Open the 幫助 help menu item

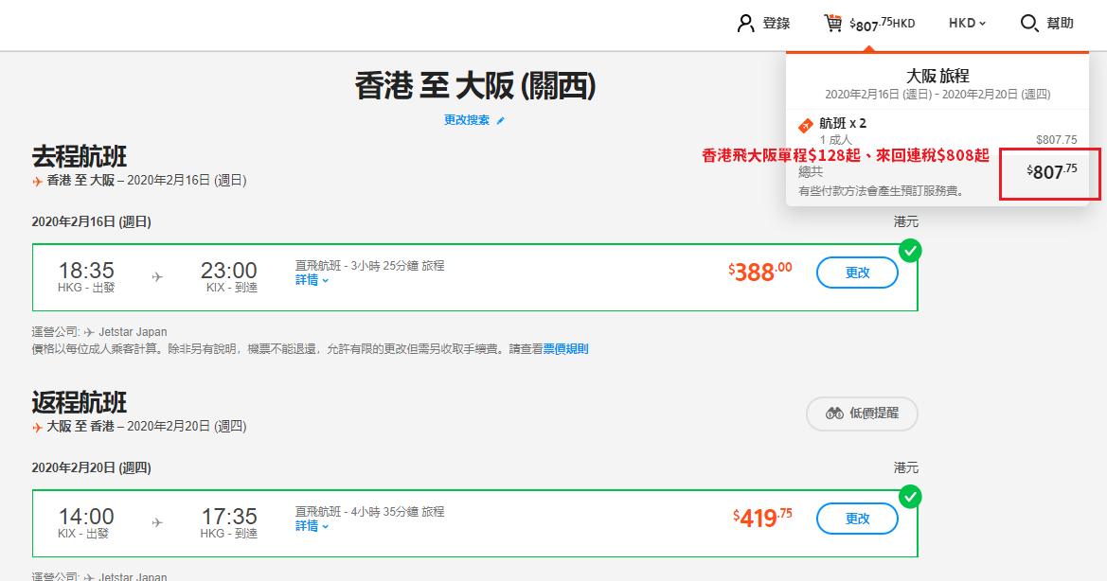coord(1060,24)
